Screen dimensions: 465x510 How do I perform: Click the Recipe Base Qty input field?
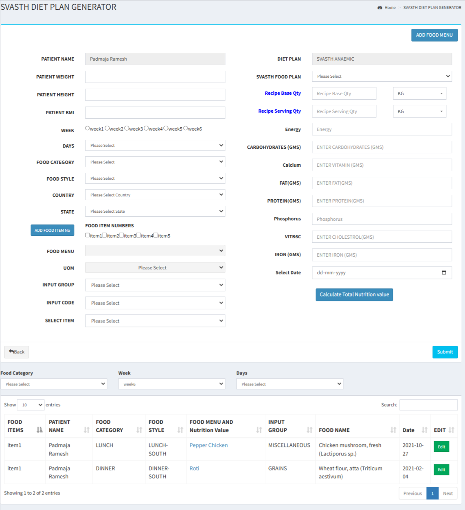344,93
